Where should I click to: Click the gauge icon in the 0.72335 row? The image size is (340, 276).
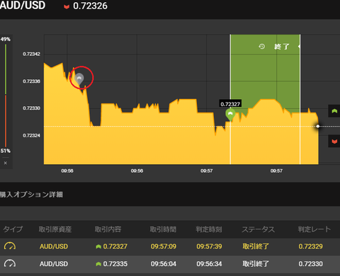(x=10, y=264)
